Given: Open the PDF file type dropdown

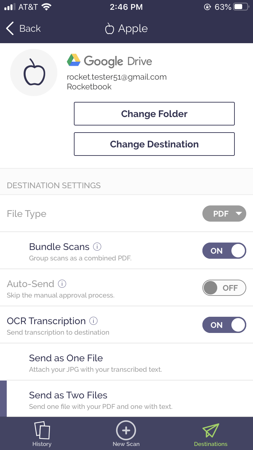Looking at the screenshot, I should (x=224, y=214).
